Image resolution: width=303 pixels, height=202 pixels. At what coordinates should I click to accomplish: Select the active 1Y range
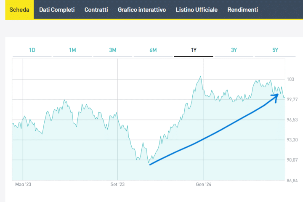(x=194, y=50)
